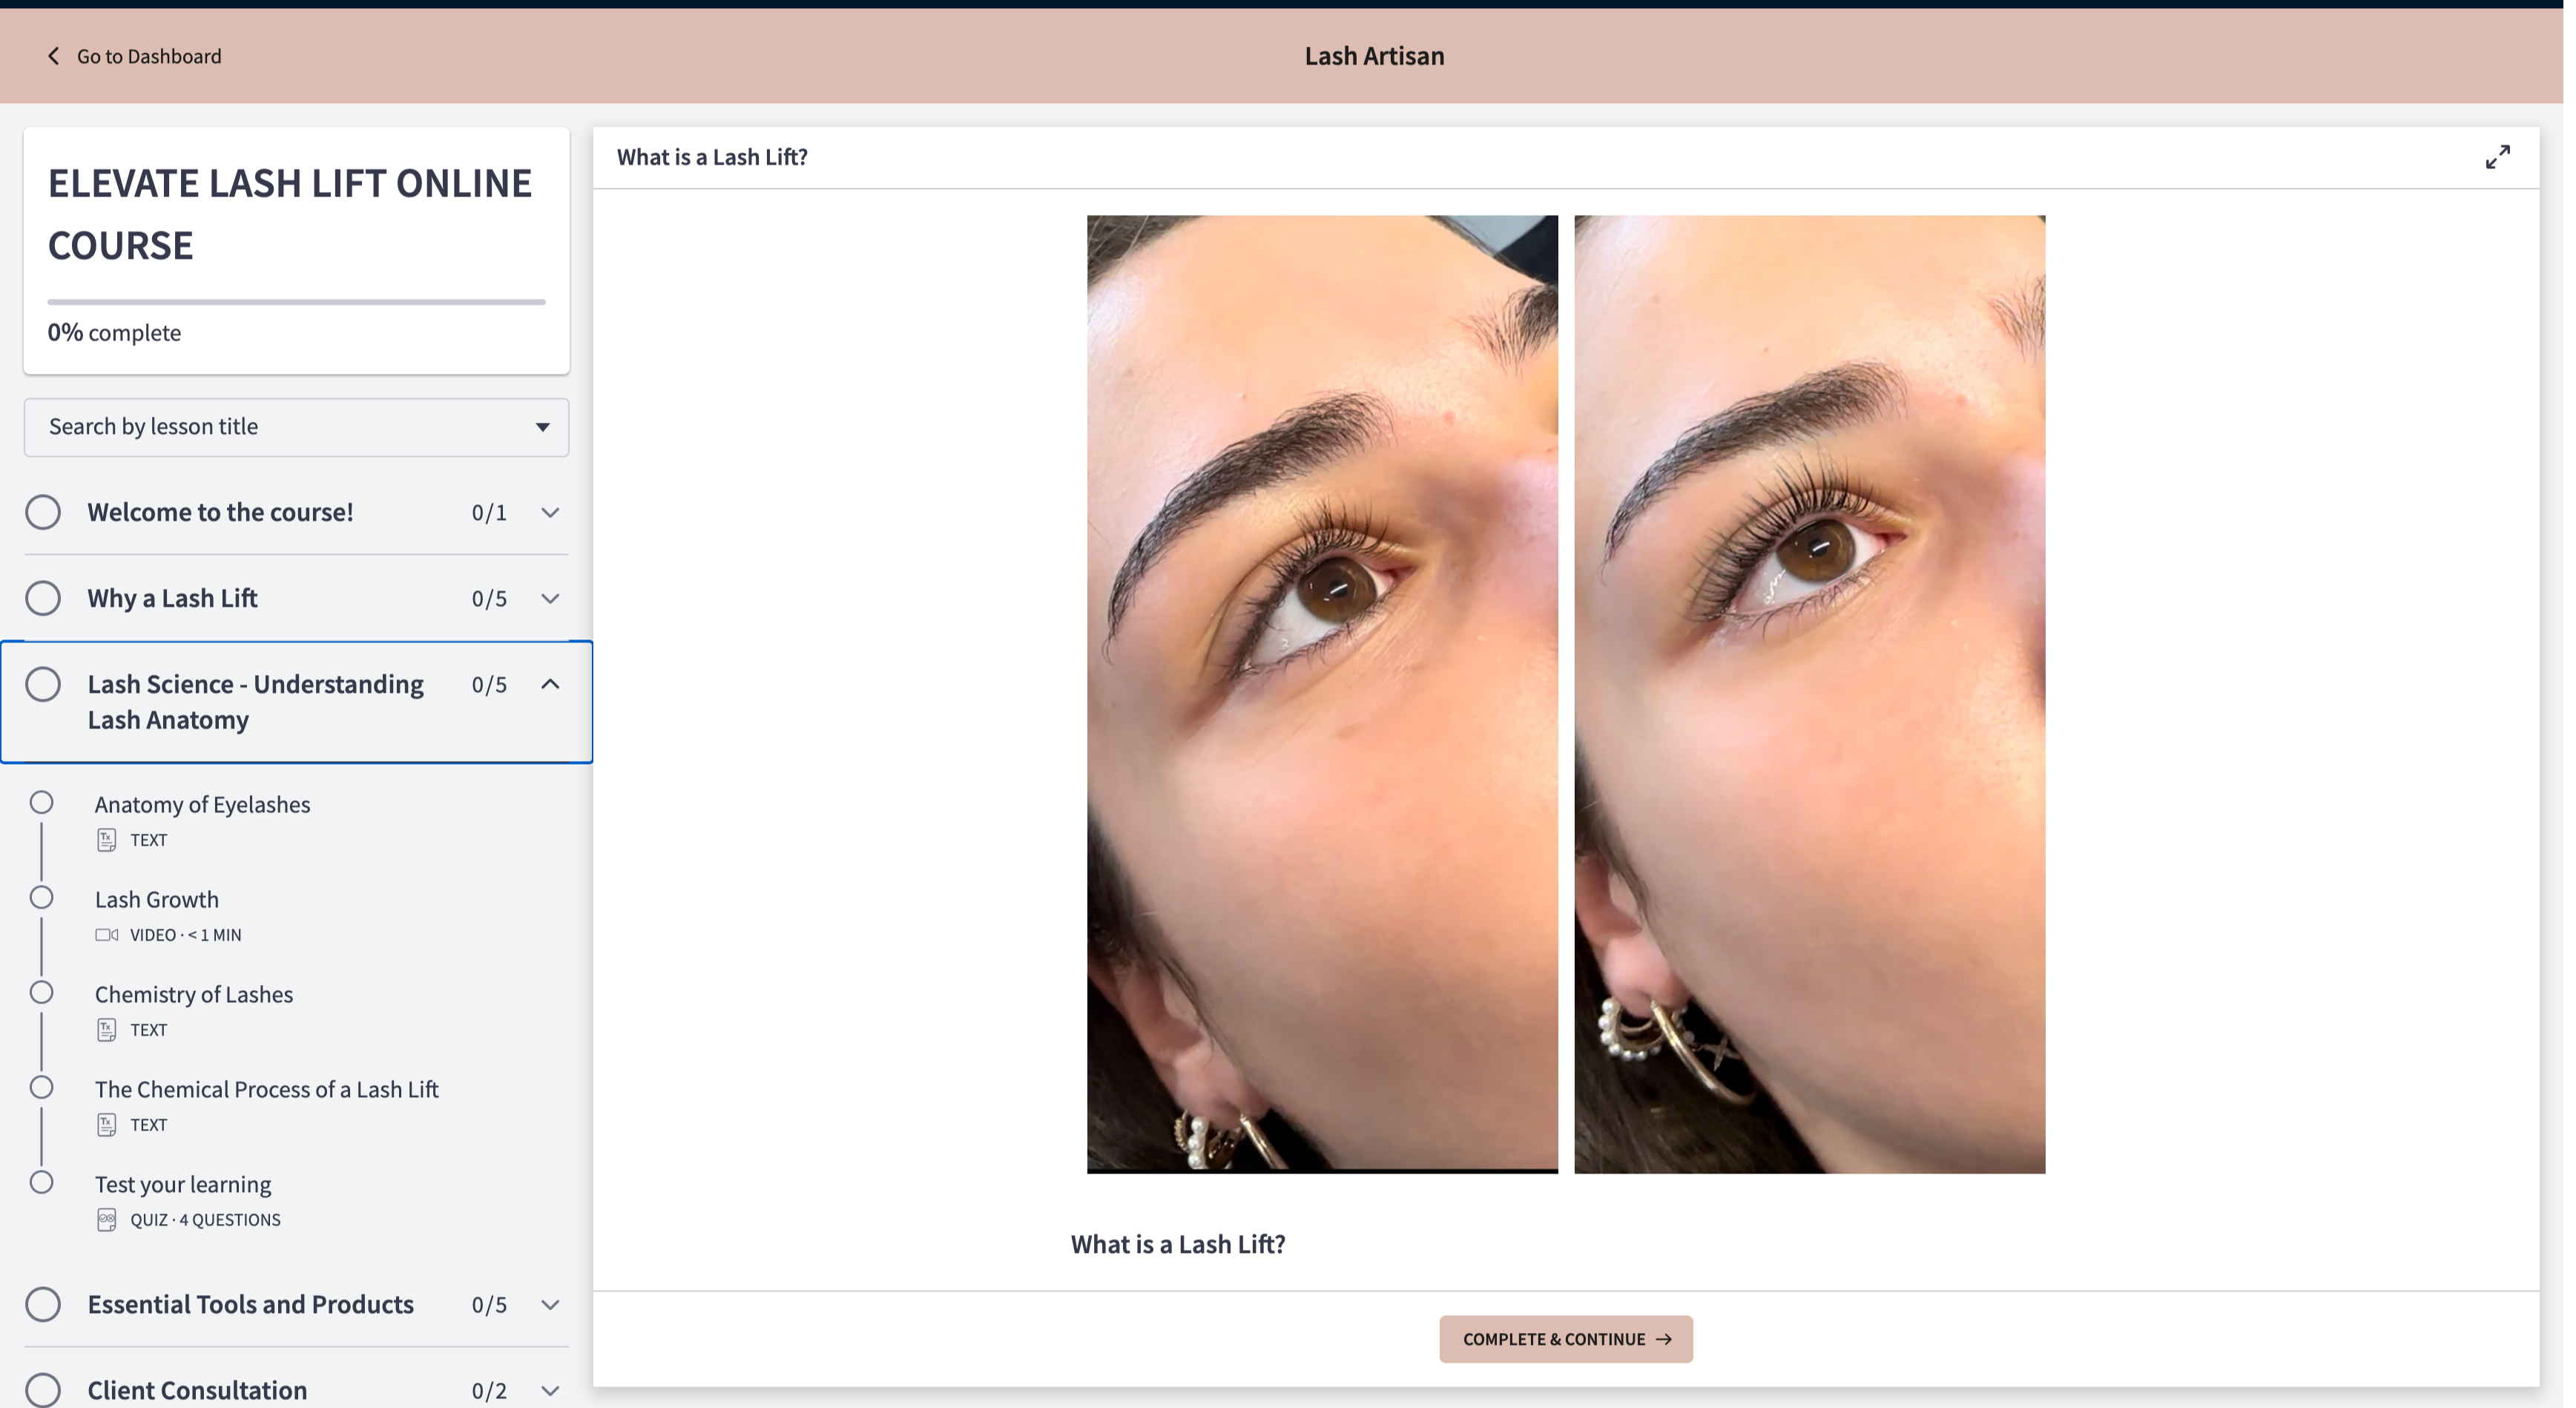Image resolution: width=2576 pixels, height=1408 pixels.
Task: Click the 0/5 count for Why a Lash Lift
Action: coord(489,599)
